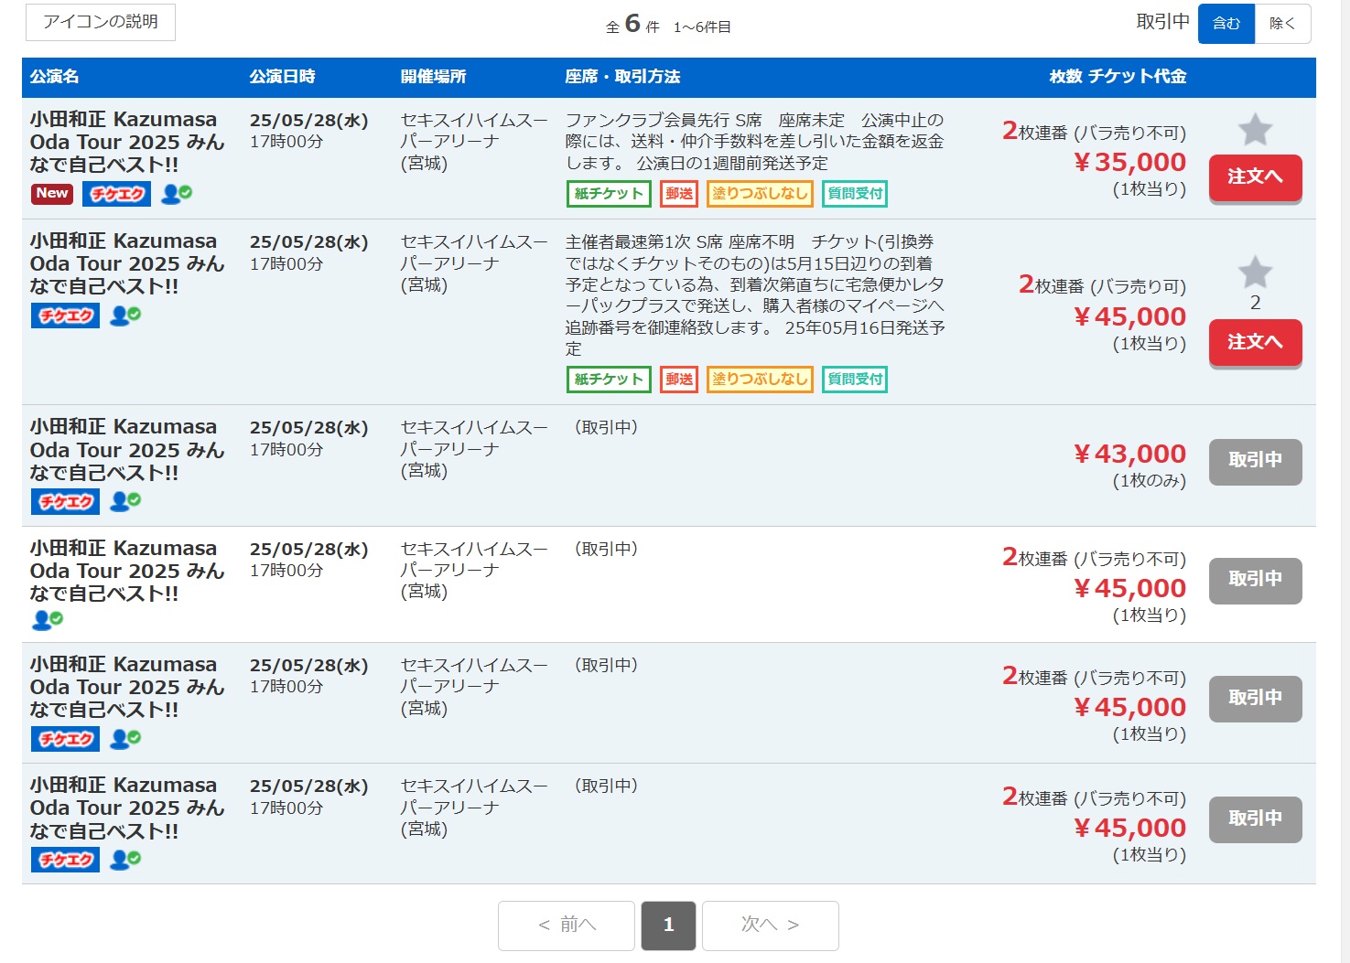1350x963 pixels.
Task: Click verified user icon in New-badge row
Action: (x=177, y=193)
